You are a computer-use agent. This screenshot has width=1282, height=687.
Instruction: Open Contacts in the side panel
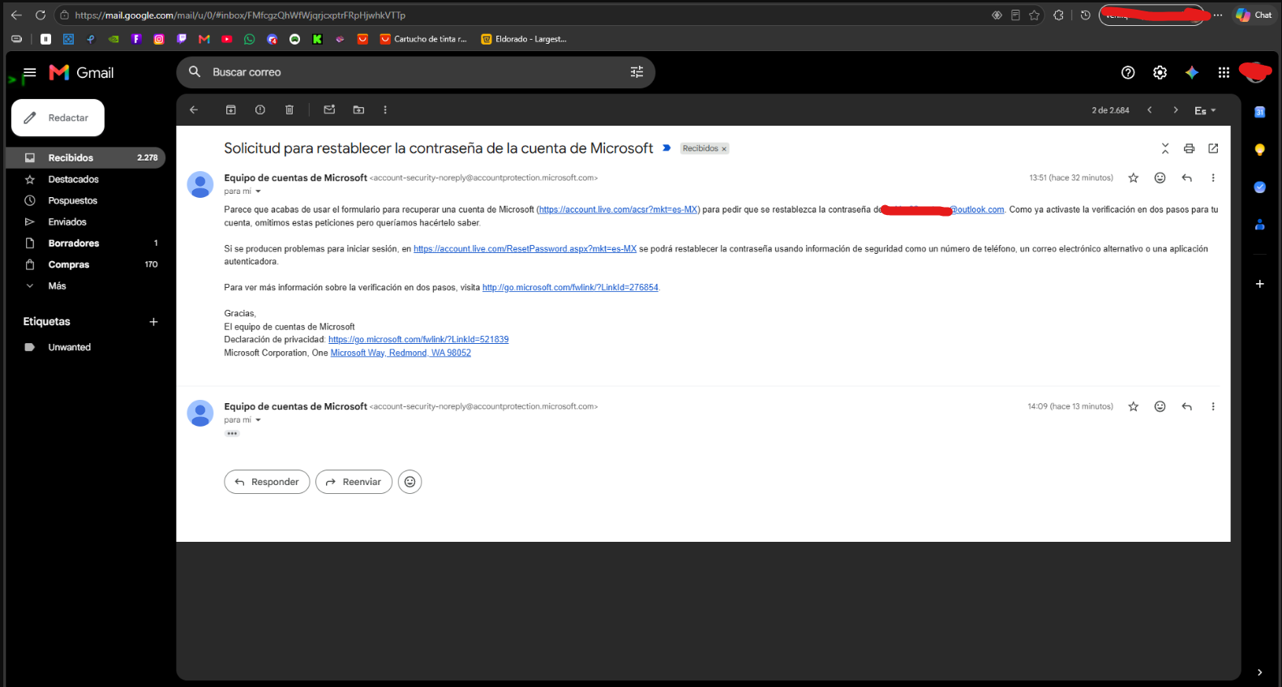[1260, 225]
